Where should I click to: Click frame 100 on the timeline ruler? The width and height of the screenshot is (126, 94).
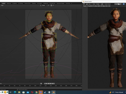(35, 86)
